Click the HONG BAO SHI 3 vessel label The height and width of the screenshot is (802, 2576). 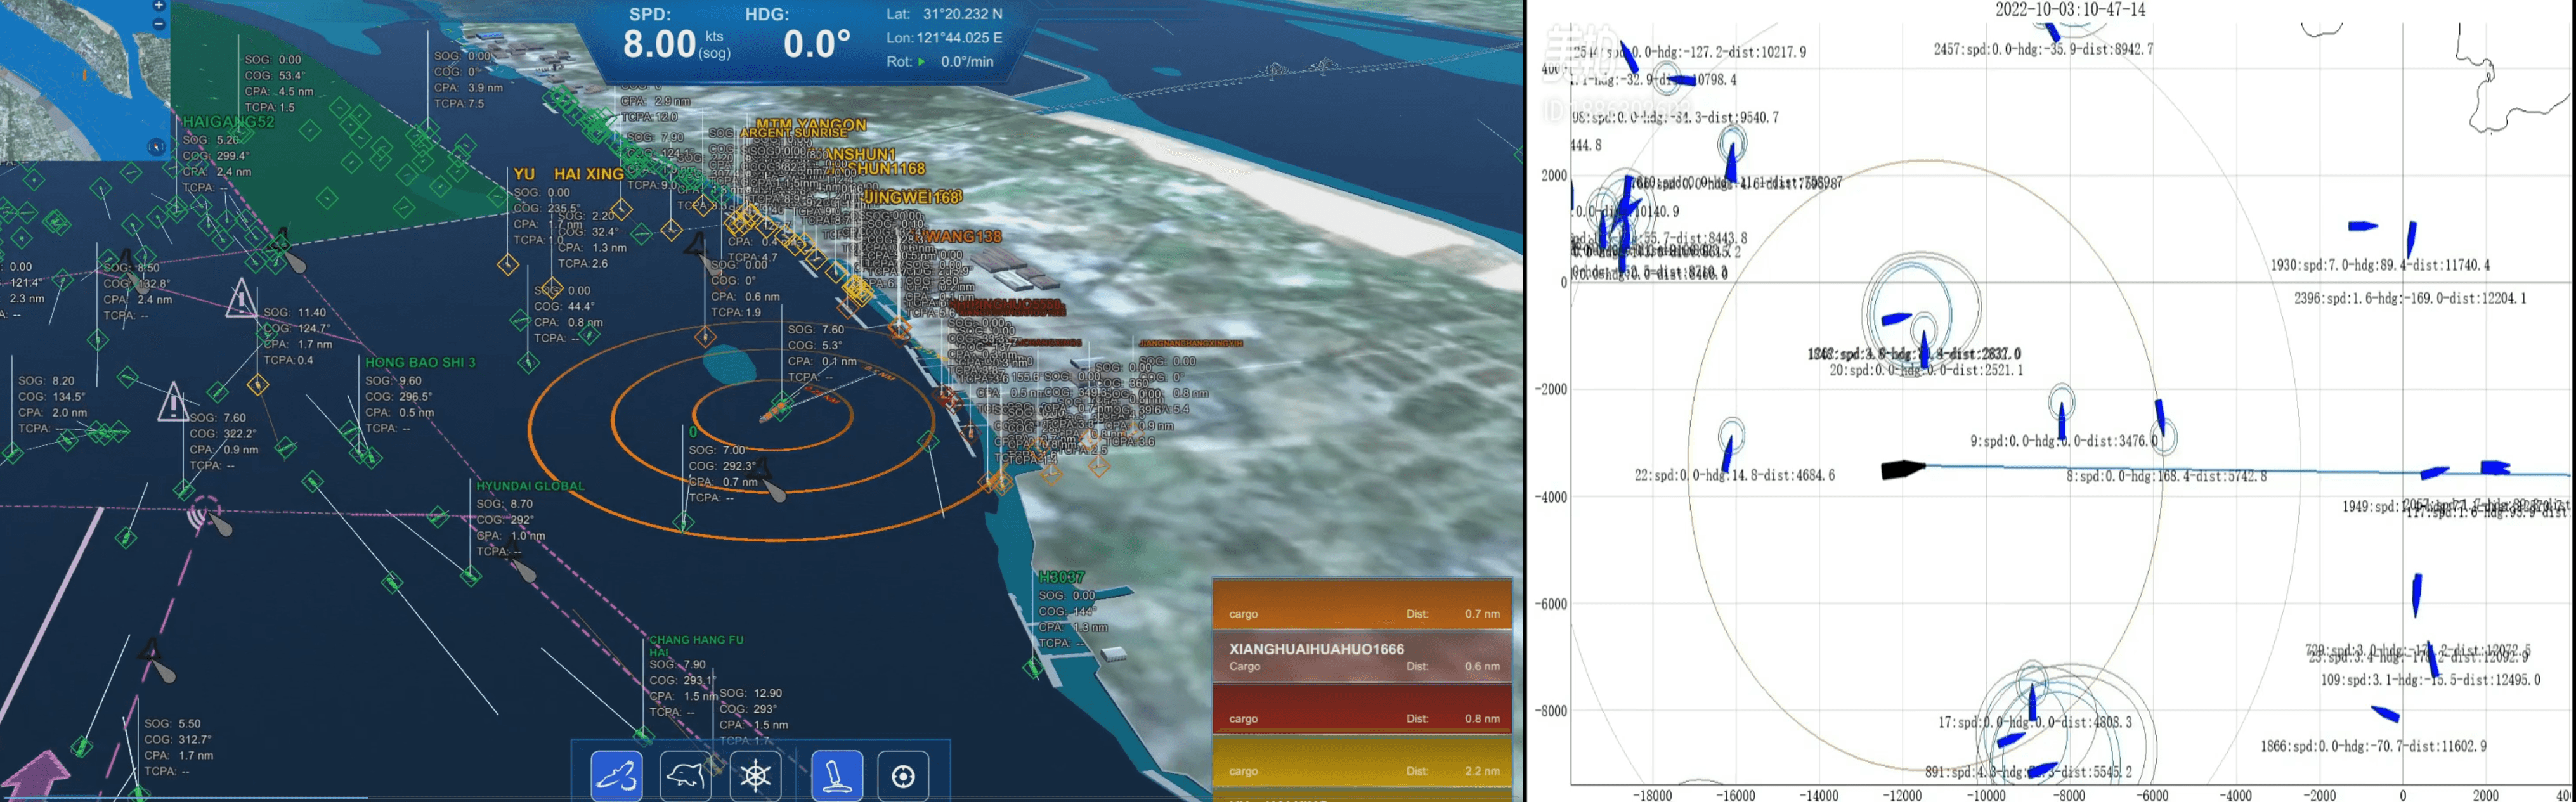pyautogui.click(x=420, y=362)
